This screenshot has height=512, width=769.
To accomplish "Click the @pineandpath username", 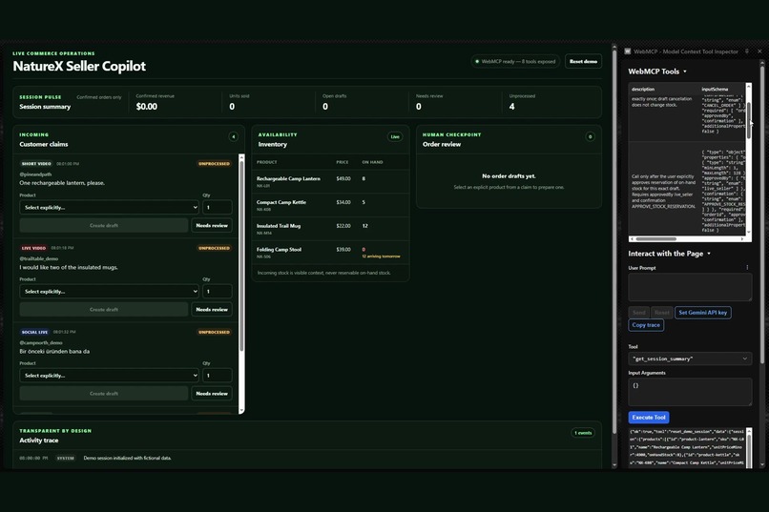I will [x=36, y=174].
